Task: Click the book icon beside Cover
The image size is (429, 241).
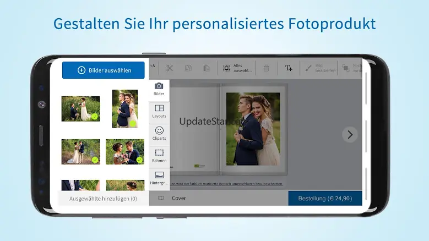Action: click(161, 198)
